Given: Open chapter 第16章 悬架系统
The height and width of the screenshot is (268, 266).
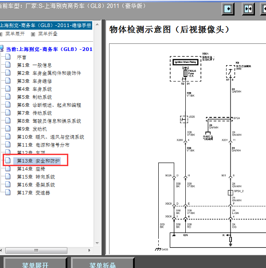Looking at the screenshot, I should pos(36,185).
